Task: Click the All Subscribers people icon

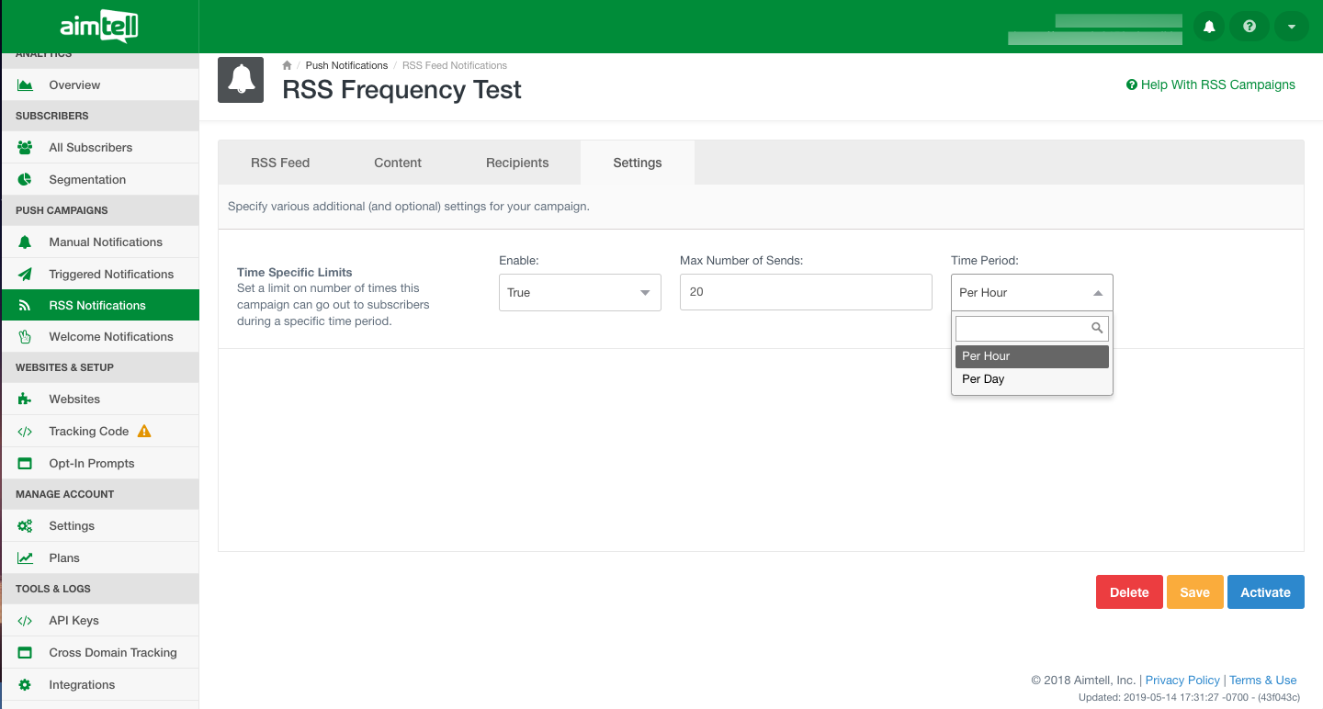Action: (25, 147)
